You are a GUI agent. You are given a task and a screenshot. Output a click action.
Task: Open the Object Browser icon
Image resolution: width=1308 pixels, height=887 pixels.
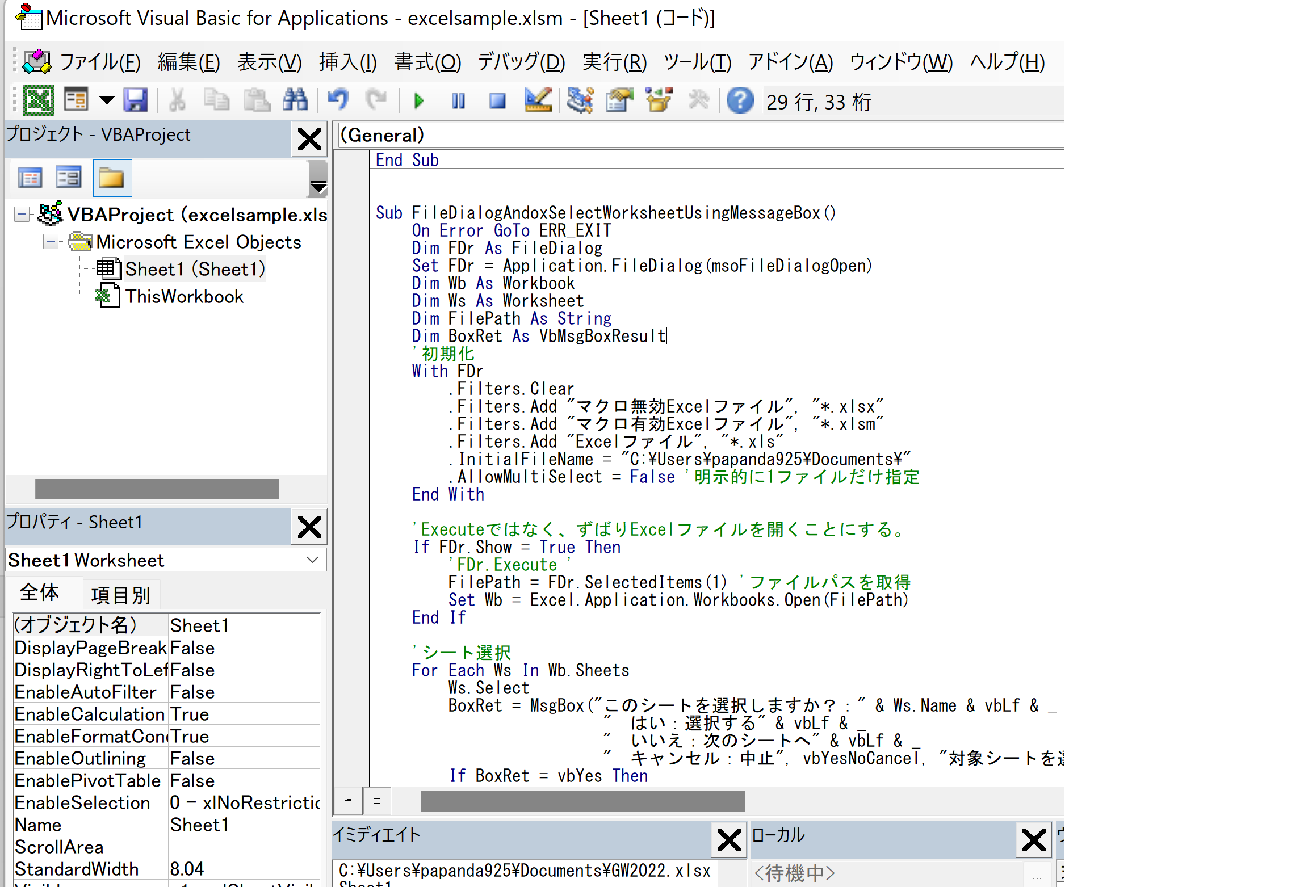[659, 101]
